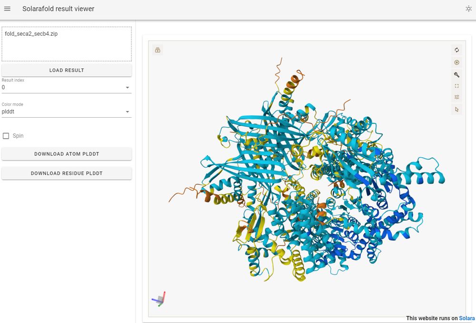This screenshot has height=323, width=476.
Task: Click the file drop area with fold_seca2_secb4.zip
Action: [67, 44]
